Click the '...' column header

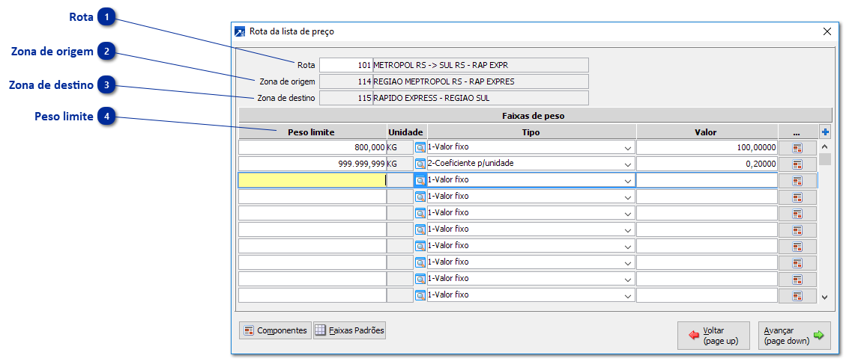[797, 132]
